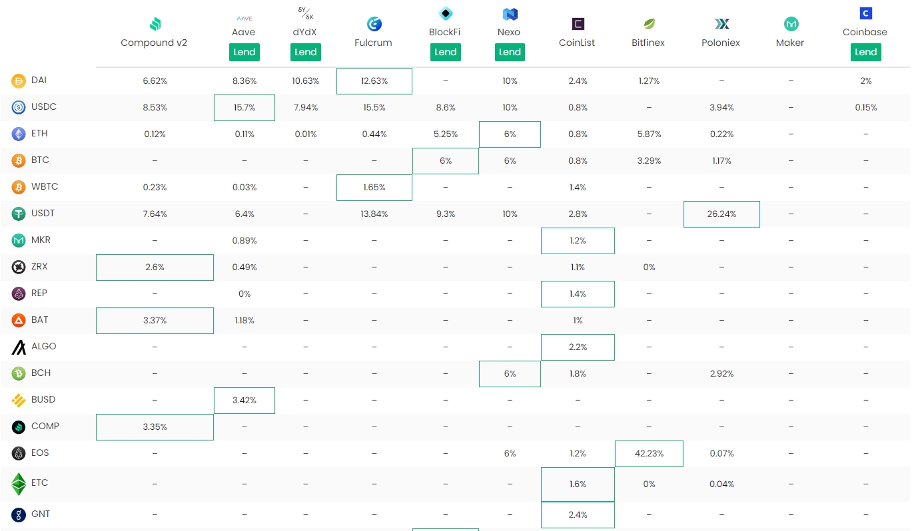The image size is (918, 531).
Task: Select the USDT Poloniex rate 26.24%
Action: pyautogui.click(x=721, y=214)
